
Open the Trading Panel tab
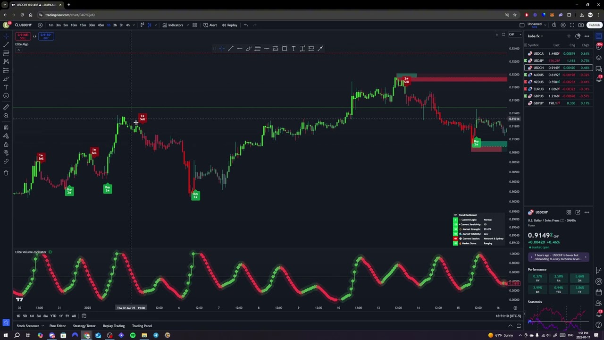pos(142,326)
